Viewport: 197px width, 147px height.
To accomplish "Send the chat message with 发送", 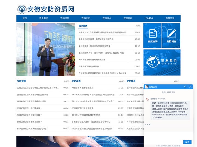I will 187,142.
